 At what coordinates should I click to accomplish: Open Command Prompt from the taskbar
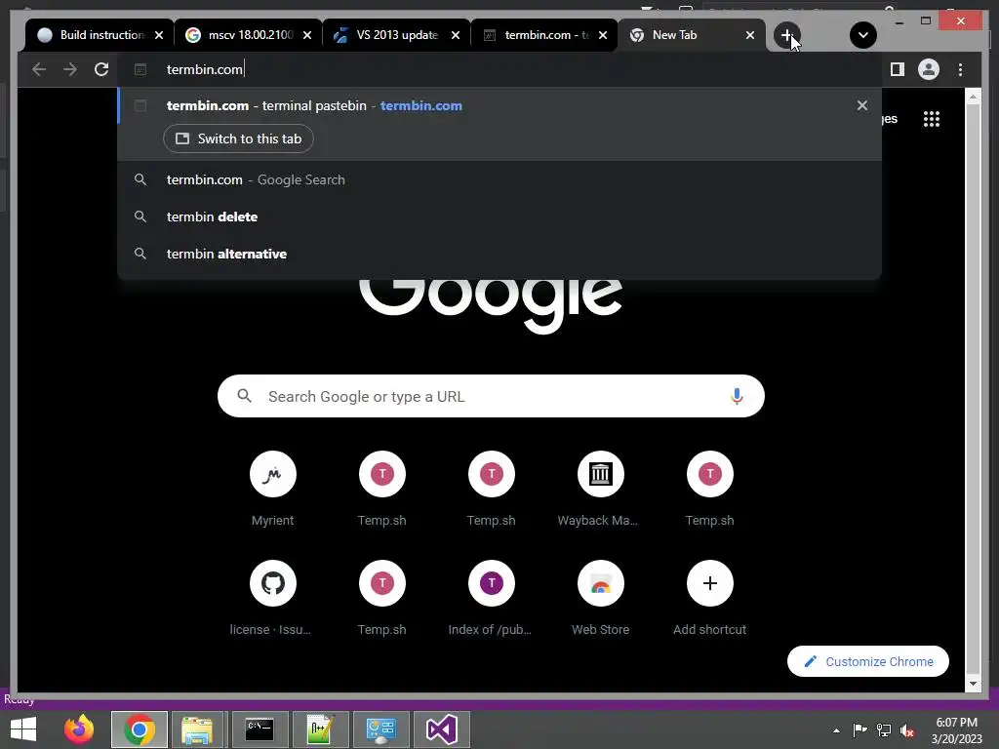click(x=260, y=729)
